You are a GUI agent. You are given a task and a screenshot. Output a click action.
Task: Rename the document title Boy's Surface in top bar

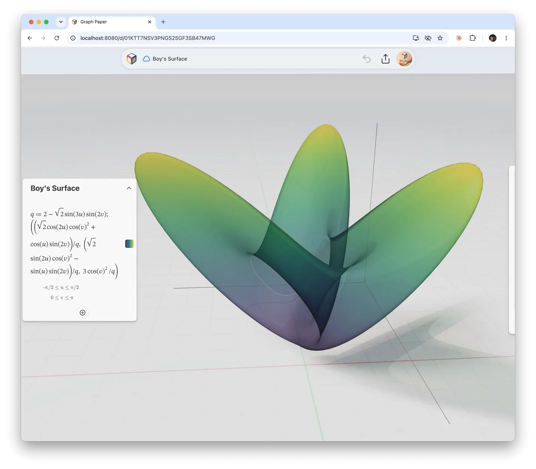pyautogui.click(x=170, y=59)
